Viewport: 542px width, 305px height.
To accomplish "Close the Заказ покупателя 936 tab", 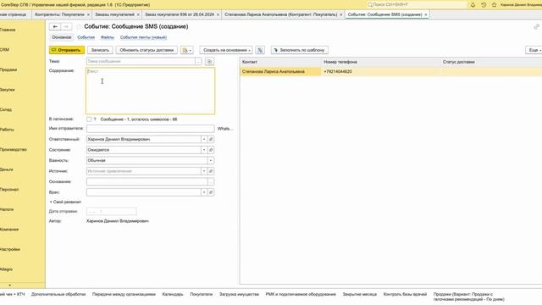I will tap(218, 14).
